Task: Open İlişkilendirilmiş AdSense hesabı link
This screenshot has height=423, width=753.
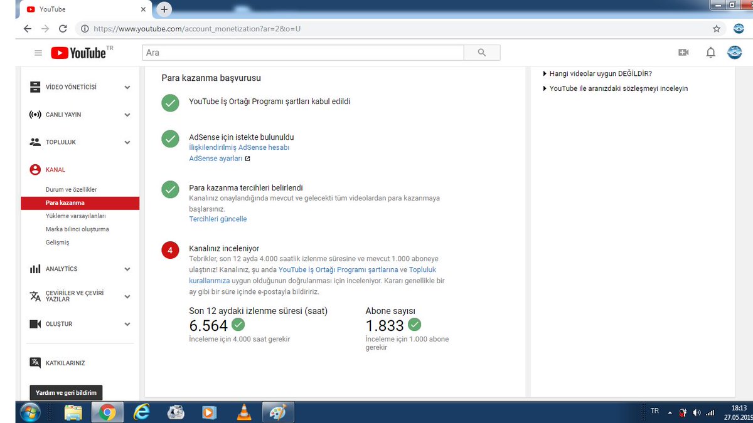Action: pos(239,147)
